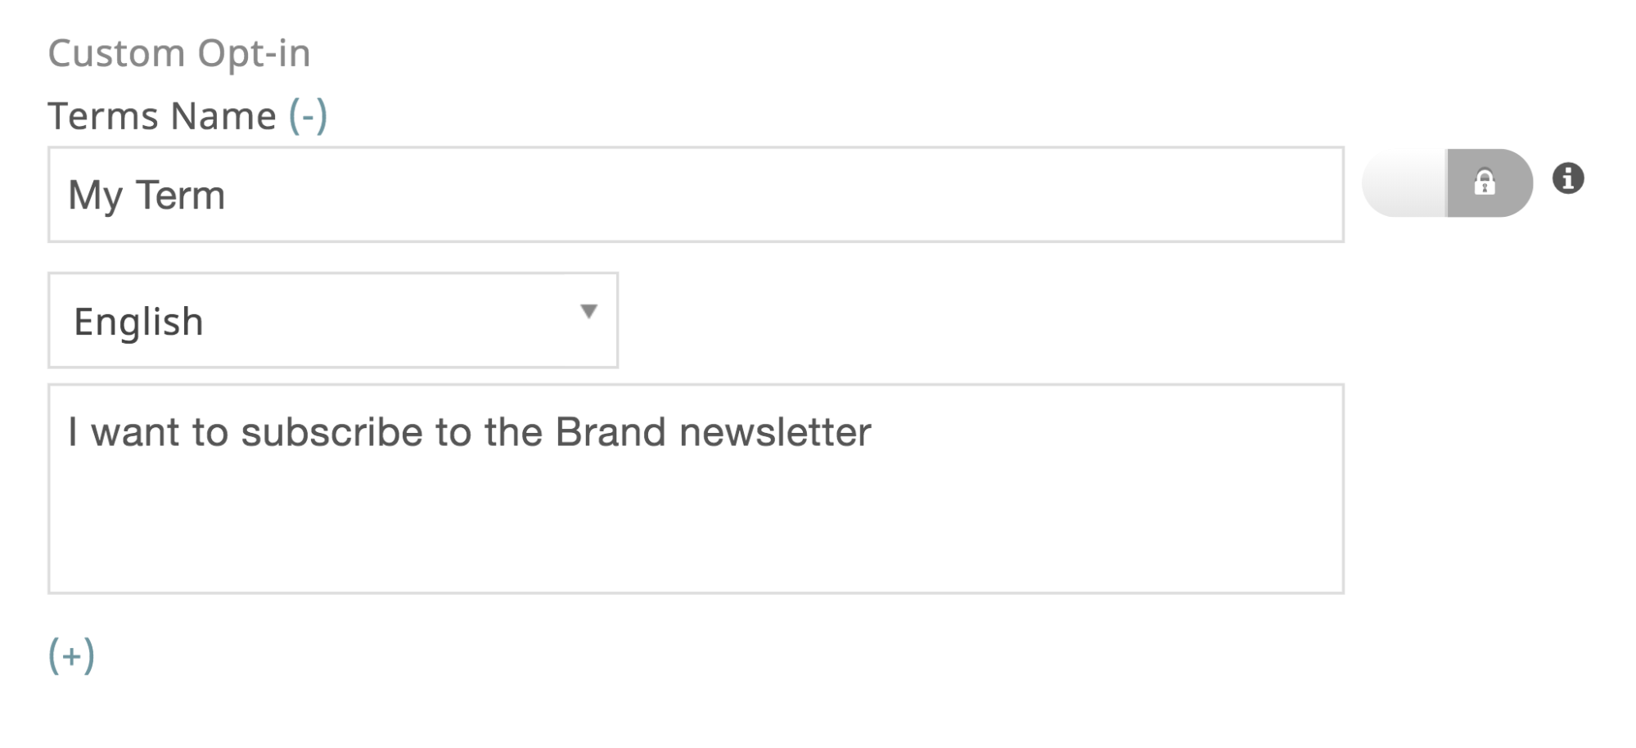This screenshot has width=1636, height=748.
Task: Click into the My Term name field
Action: coord(696,195)
